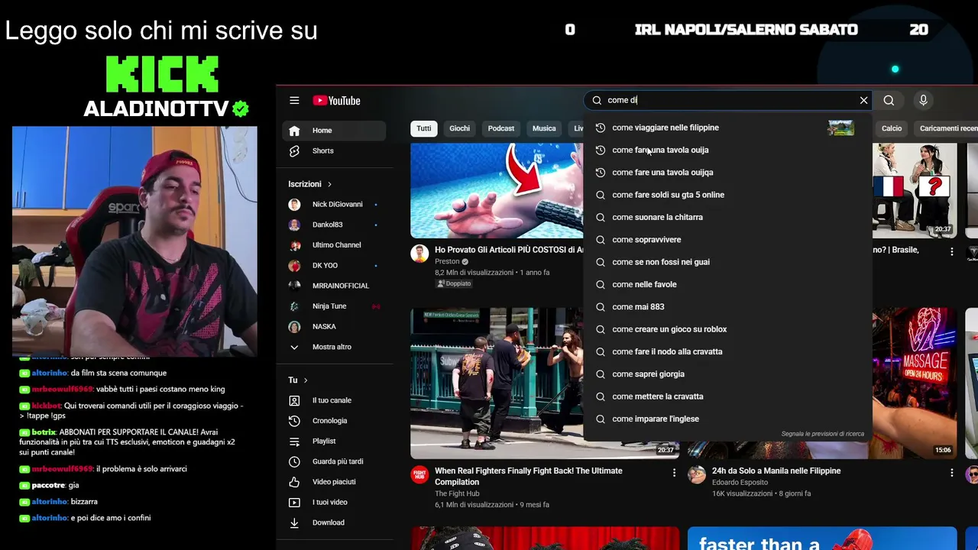Click Preston channel avatar

[419, 254]
